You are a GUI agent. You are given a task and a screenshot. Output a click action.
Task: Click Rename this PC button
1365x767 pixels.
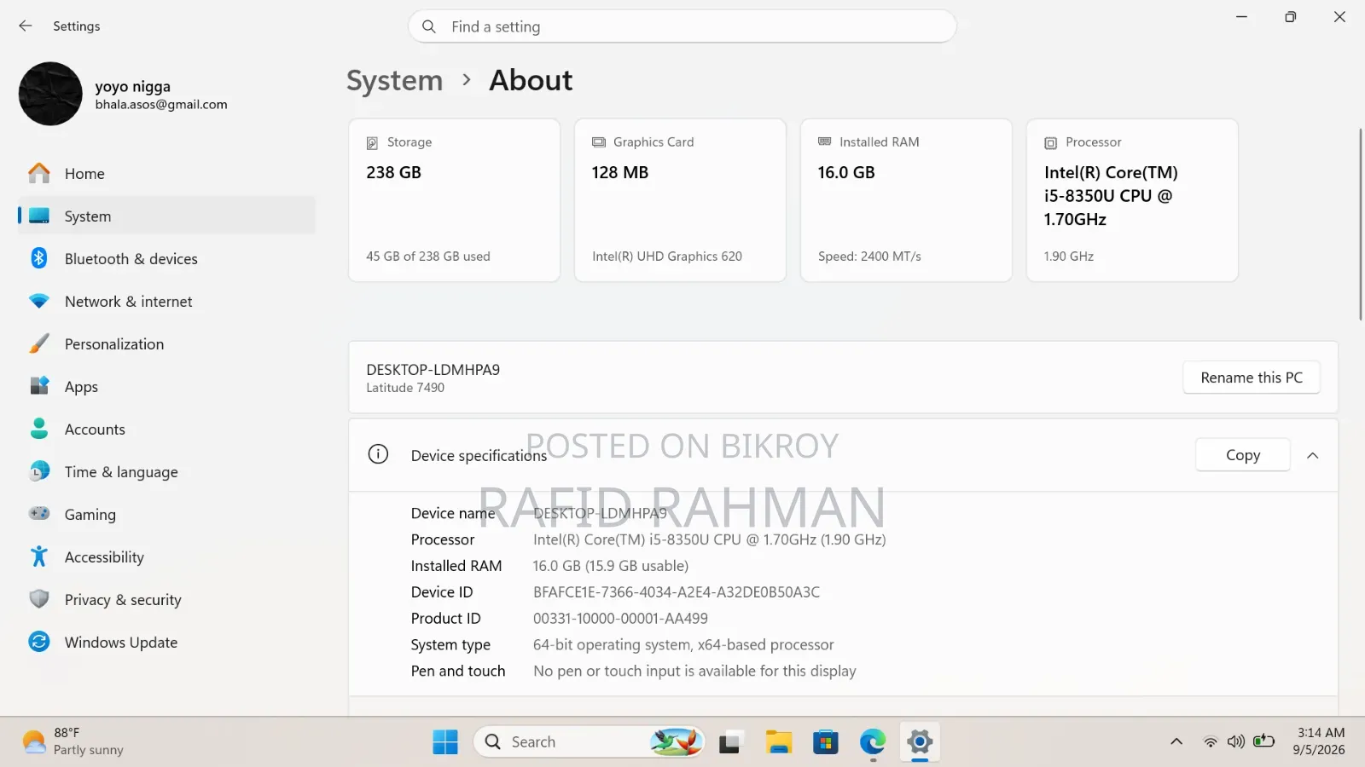[x=1252, y=378]
